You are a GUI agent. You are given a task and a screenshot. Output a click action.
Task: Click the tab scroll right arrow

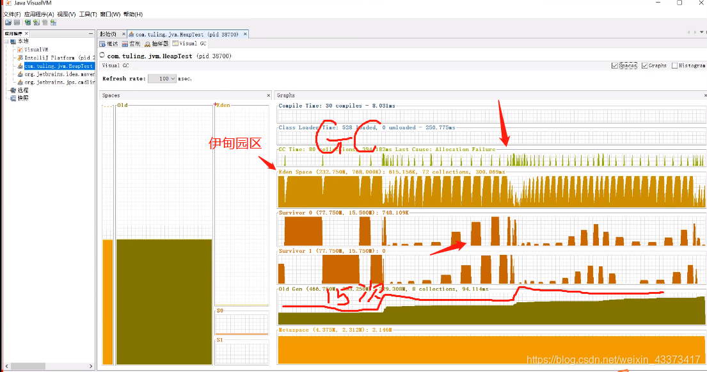pyautogui.click(x=695, y=32)
